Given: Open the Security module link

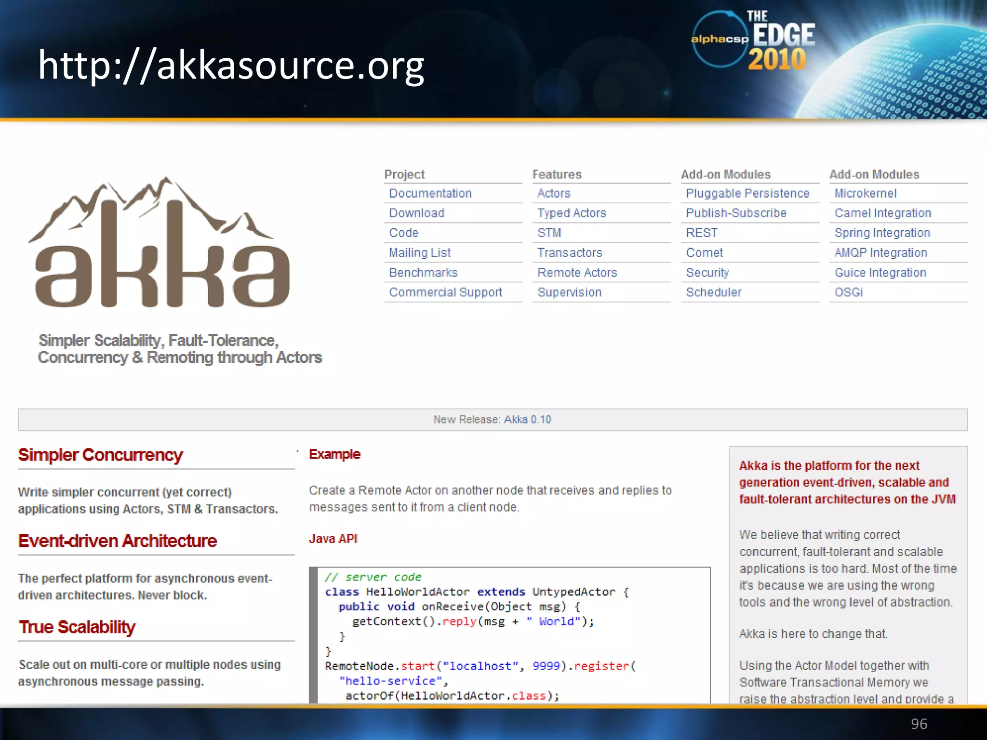Looking at the screenshot, I should tap(707, 272).
